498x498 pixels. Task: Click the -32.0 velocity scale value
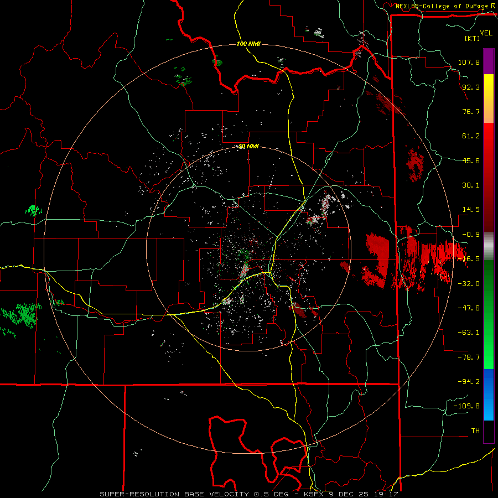coord(469,284)
